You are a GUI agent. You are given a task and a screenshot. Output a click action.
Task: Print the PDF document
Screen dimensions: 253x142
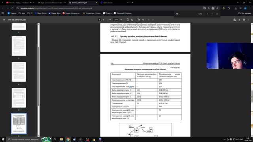(x=244, y=20)
